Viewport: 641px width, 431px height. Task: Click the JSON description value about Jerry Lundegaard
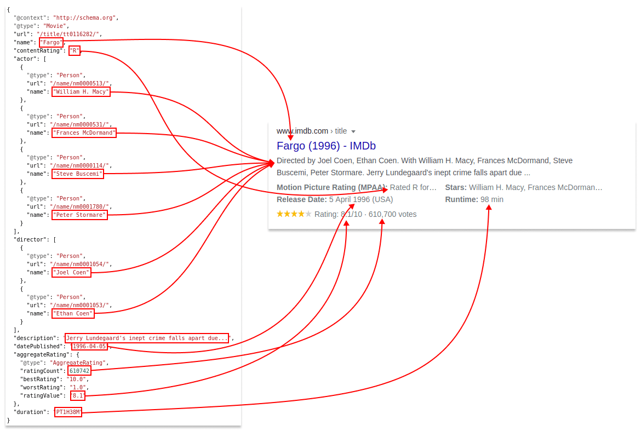click(146, 338)
